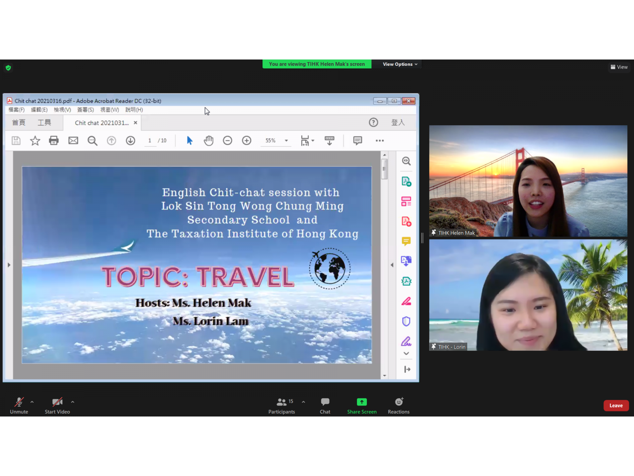
Task: Bookmark the file with the star icon
Action: [x=35, y=140]
